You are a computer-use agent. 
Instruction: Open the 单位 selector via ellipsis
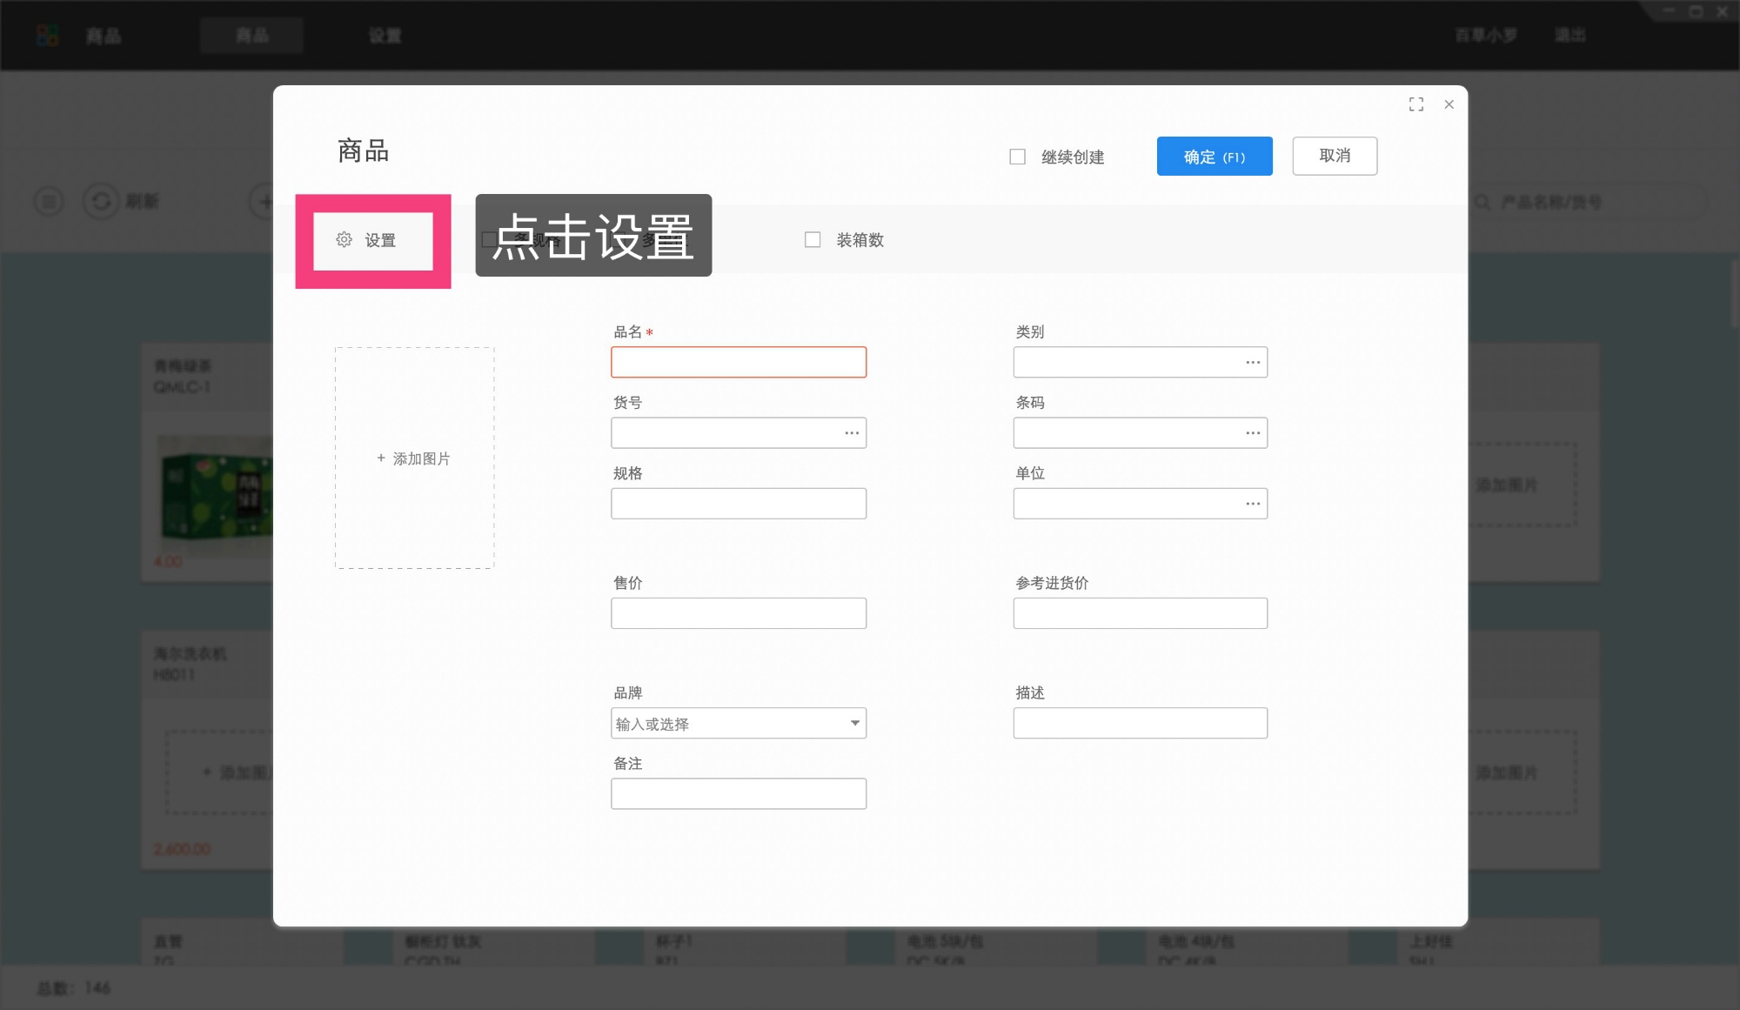tap(1252, 503)
